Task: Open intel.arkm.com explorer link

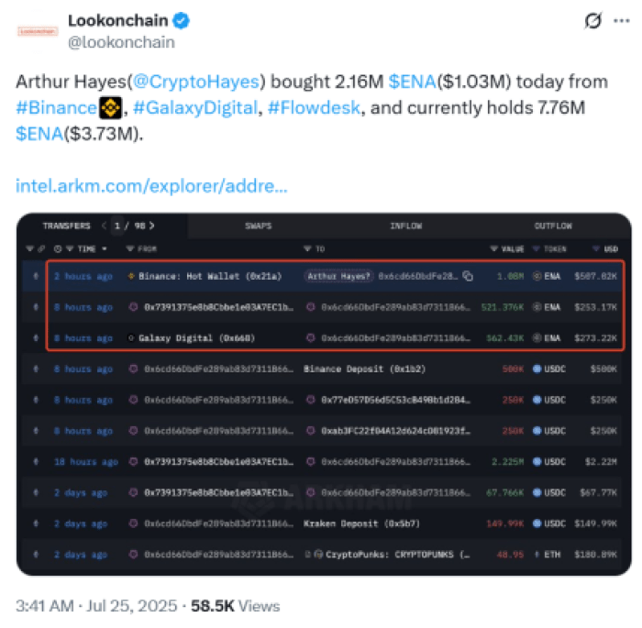Action: point(151,186)
